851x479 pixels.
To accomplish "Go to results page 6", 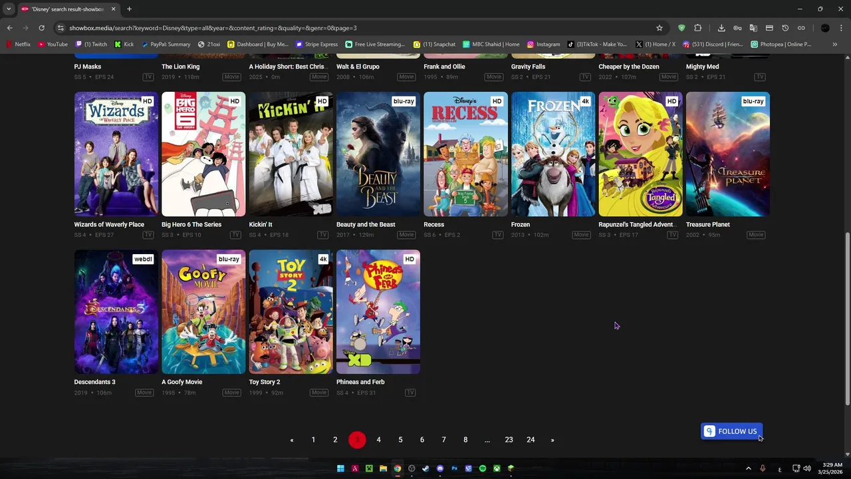I will click(x=422, y=440).
